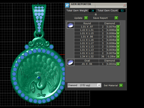Select the peacock's blue eye gem in viewport
Image resolution: width=144 pixels, height=108 pixels.
click(x=39, y=78)
